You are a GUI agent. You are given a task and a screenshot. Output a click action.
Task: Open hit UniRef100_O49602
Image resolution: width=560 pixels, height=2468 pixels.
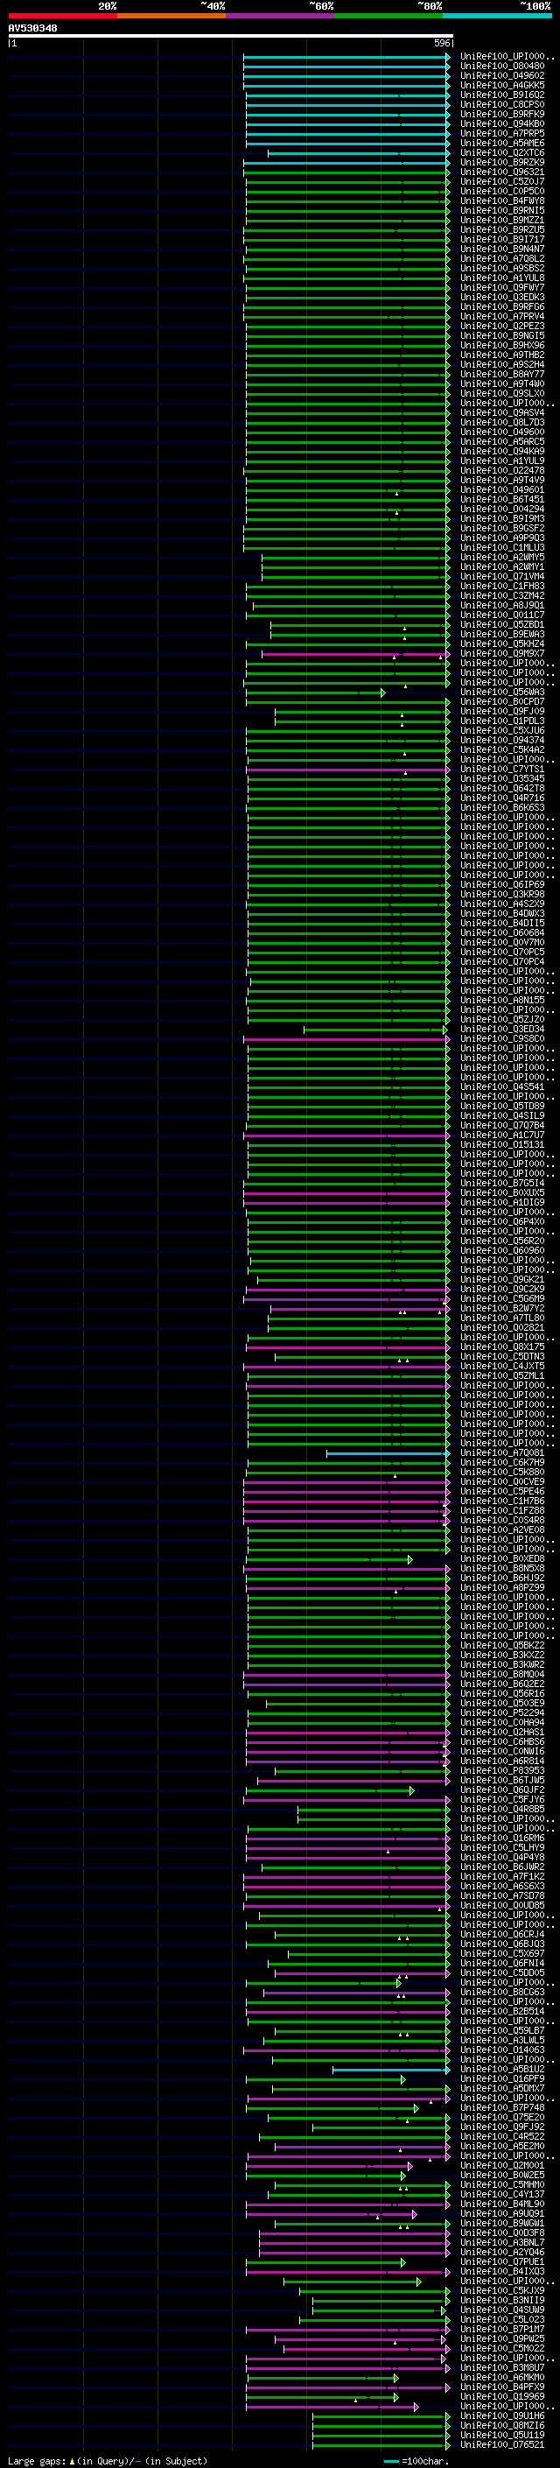point(502,77)
